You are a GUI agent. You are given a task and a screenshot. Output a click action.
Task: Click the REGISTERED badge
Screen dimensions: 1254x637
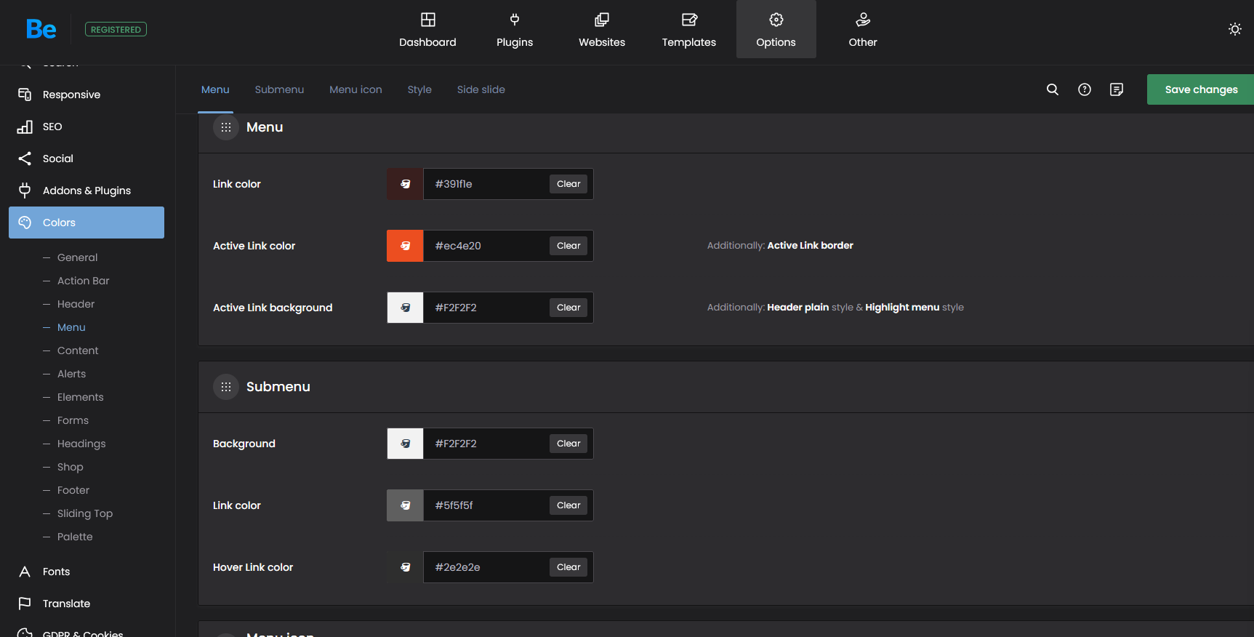click(x=116, y=29)
